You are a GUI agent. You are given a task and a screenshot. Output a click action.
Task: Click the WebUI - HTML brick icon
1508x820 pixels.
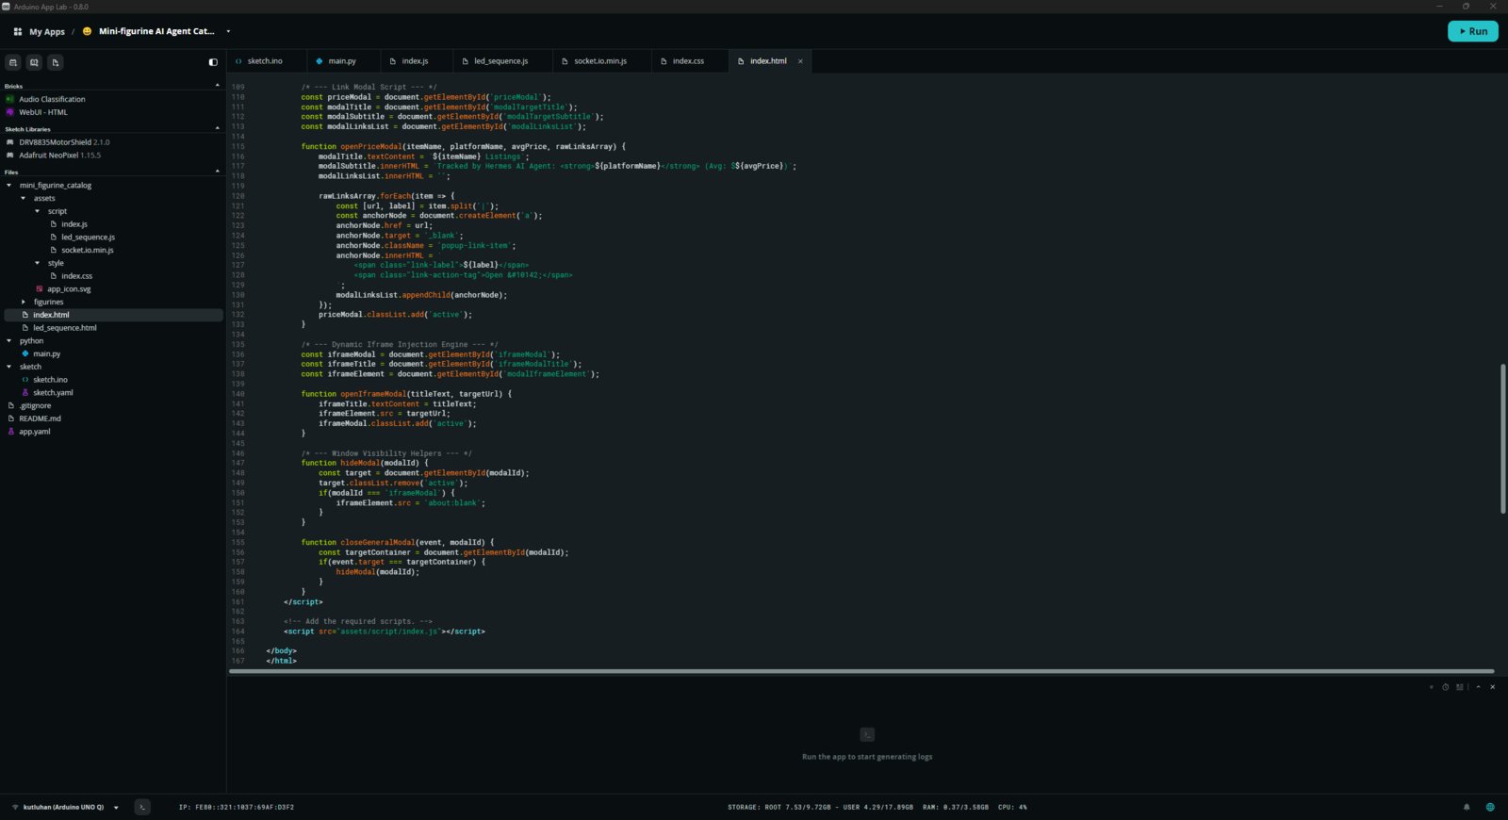tap(10, 112)
